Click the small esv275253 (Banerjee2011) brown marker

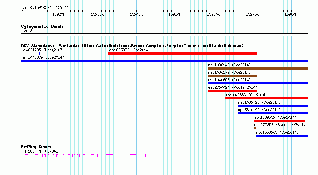click(x=255, y=128)
